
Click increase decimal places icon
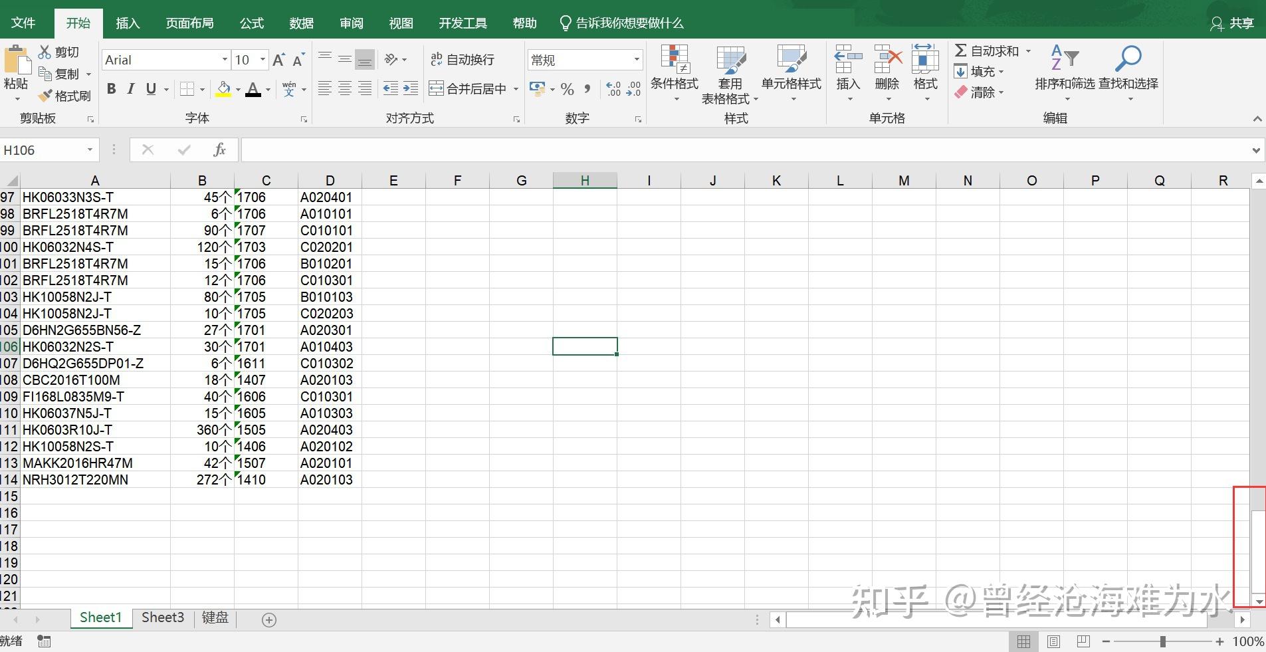point(613,89)
